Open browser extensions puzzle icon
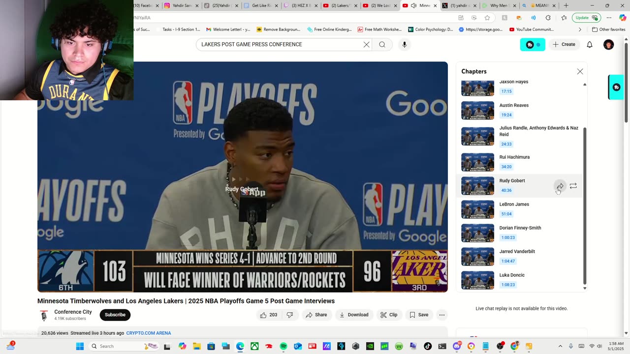The height and width of the screenshot is (354, 630). click(x=548, y=18)
